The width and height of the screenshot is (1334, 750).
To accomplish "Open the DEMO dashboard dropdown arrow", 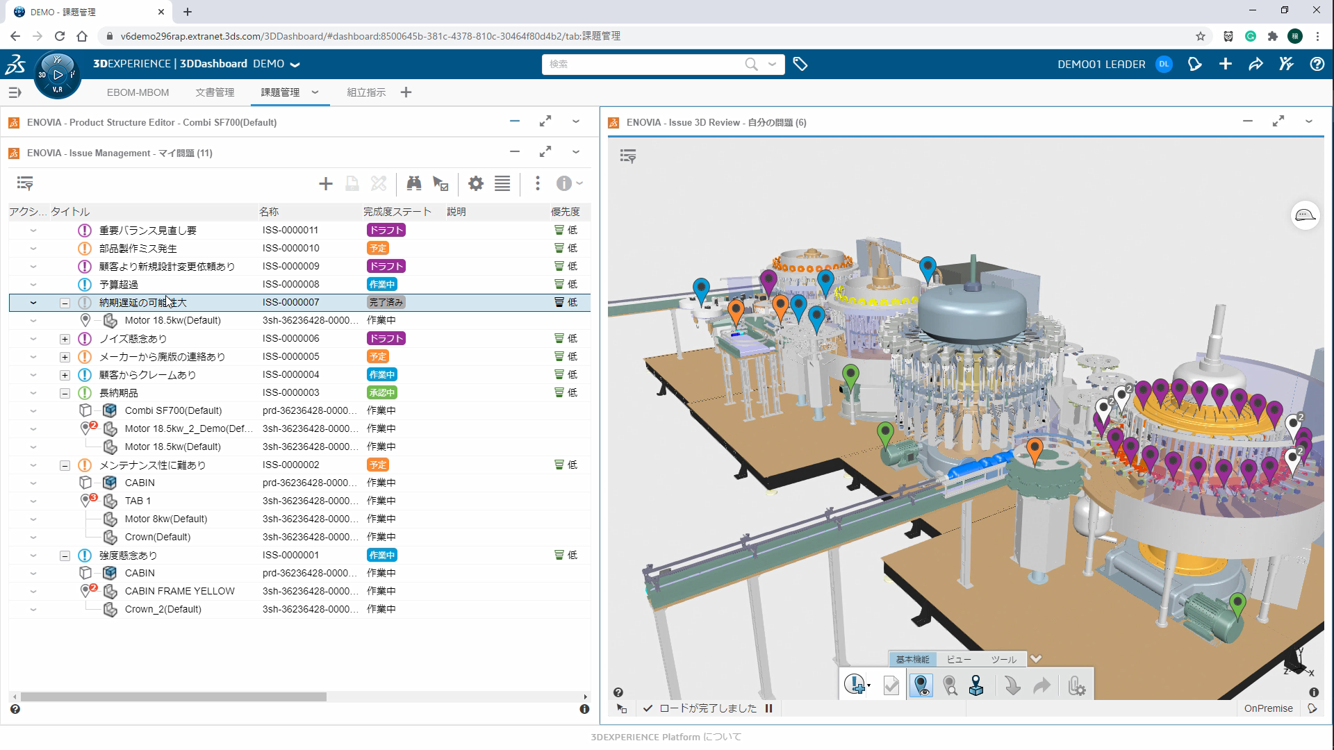I will 295,65.
